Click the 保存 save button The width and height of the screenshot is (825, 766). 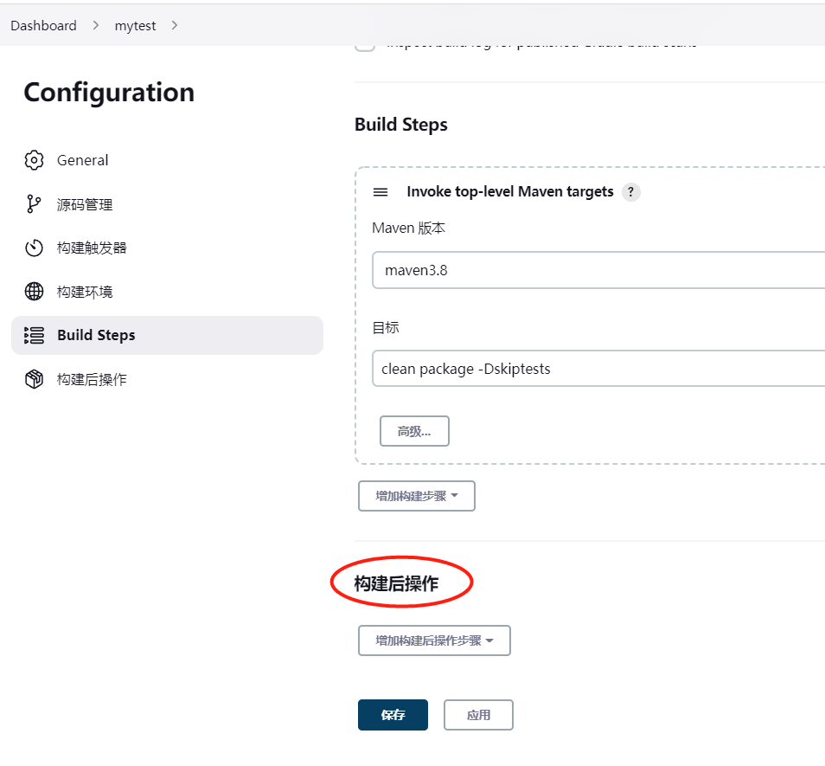coord(393,715)
